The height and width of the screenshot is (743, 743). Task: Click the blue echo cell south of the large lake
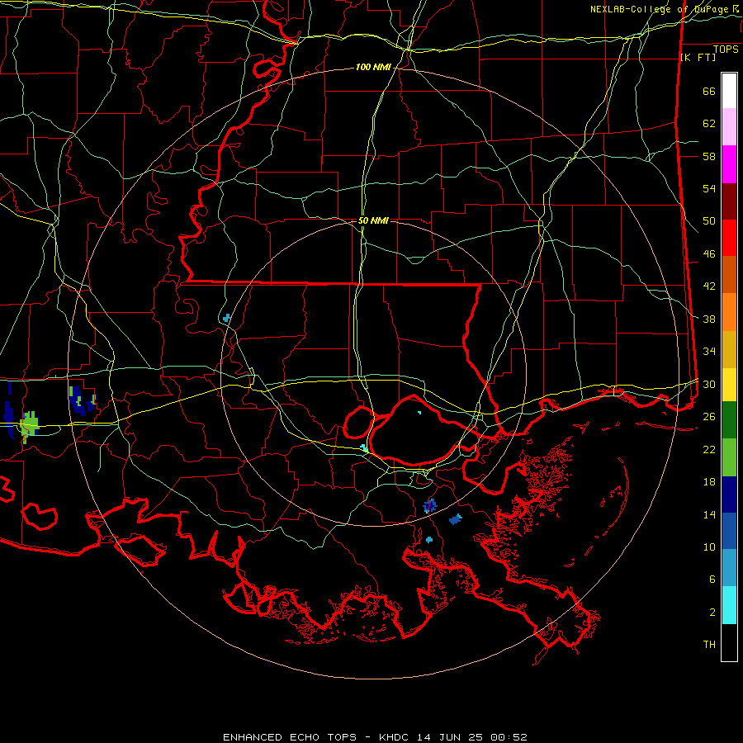tap(429, 506)
